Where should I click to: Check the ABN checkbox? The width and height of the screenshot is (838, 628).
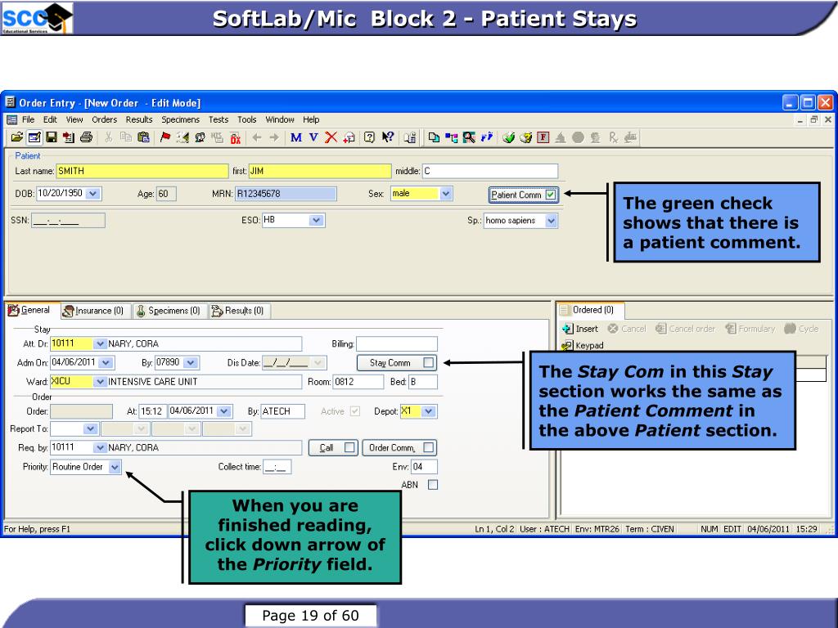433,485
